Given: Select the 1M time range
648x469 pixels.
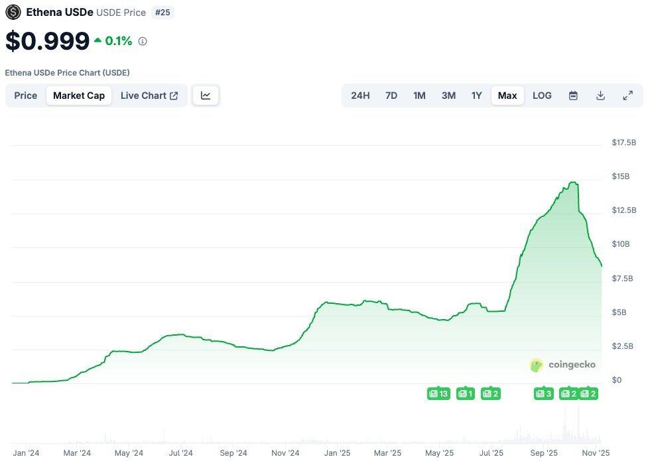Looking at the screenshot, I should (x=419, y=96).
